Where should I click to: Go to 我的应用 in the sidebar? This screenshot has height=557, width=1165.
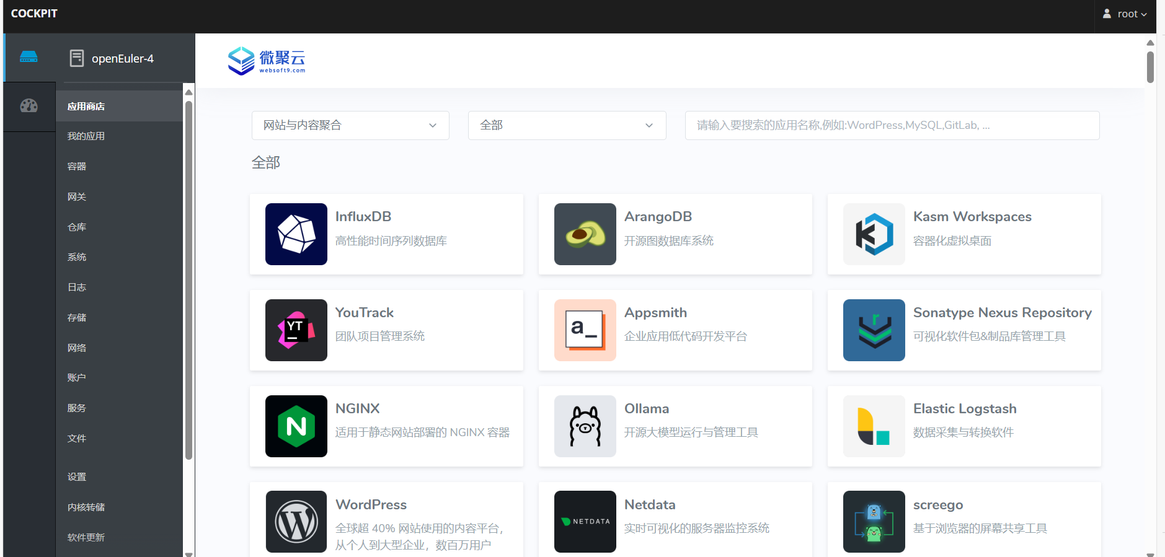click(119, 136)
